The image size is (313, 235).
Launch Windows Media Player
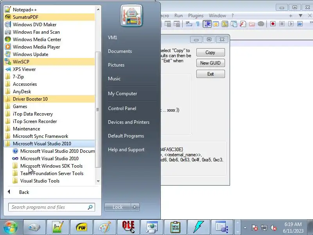49,47
